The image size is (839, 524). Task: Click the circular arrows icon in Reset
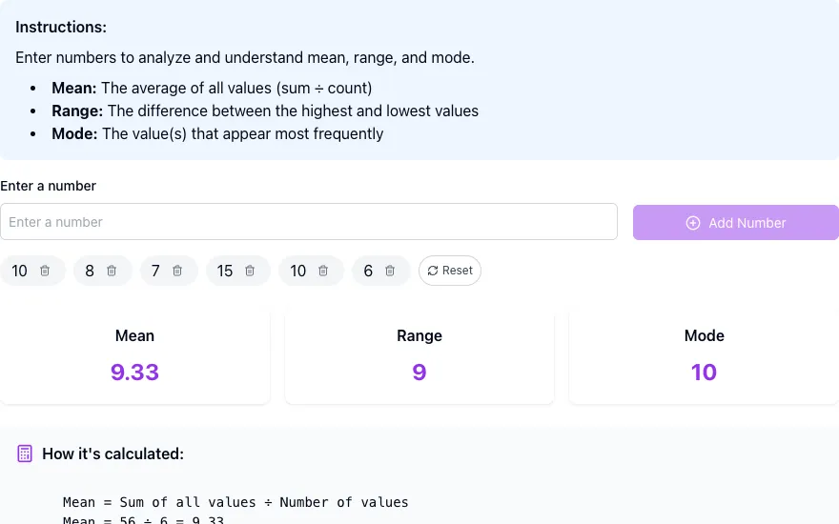(x=432, y=272)
